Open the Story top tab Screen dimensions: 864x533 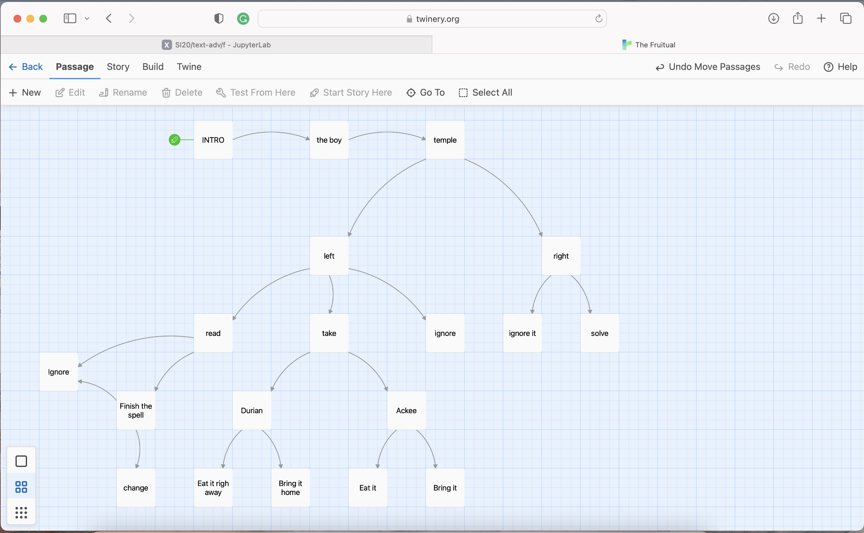click(118, 67)
